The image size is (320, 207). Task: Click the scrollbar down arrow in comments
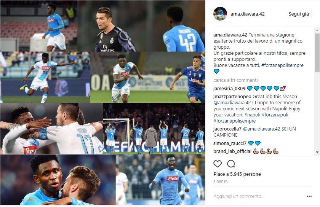tap(317, 152)
